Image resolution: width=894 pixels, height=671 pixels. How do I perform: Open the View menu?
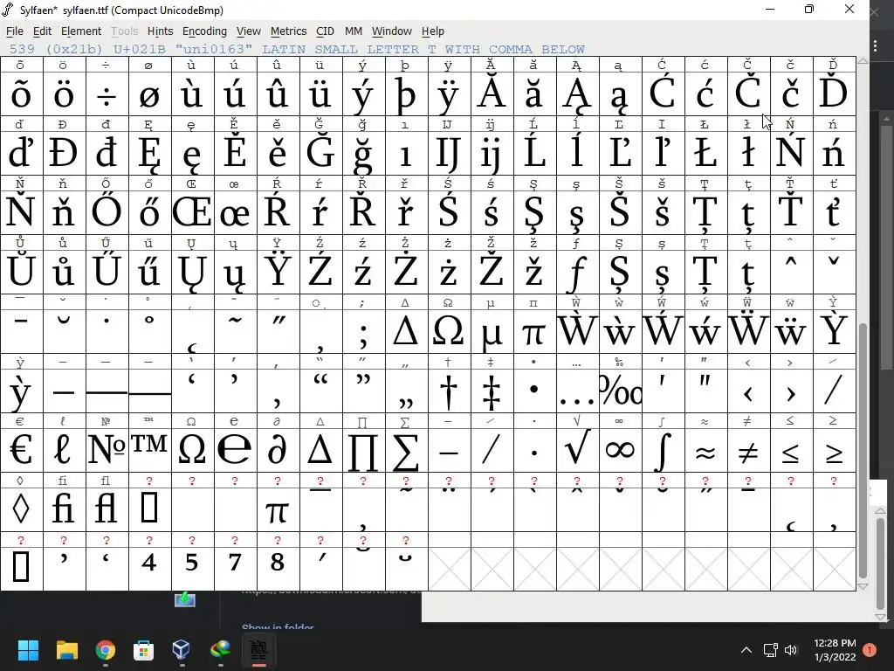(249, 31)
